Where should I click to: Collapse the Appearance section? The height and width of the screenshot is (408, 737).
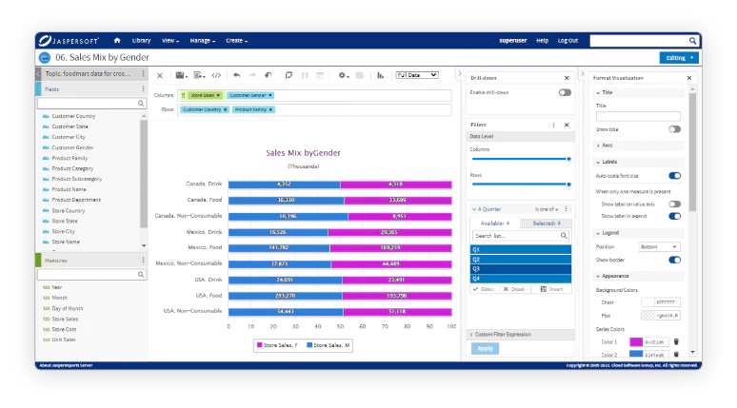pos(598,276)
